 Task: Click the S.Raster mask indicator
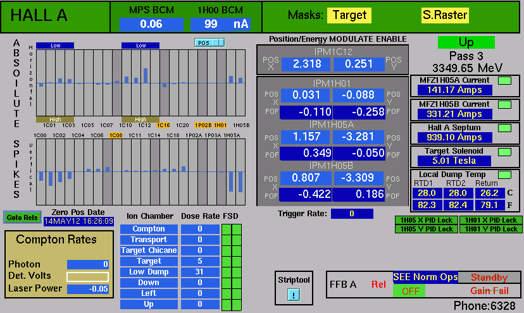point(445,15)
